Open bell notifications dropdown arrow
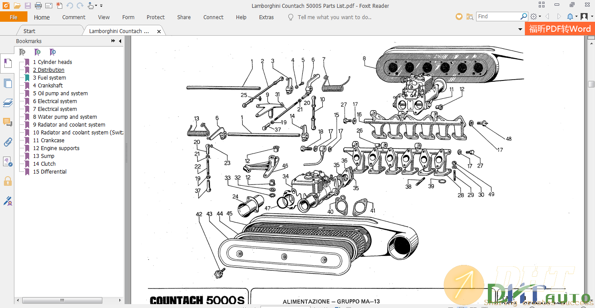595x308 pixels. tap(576, 17)
